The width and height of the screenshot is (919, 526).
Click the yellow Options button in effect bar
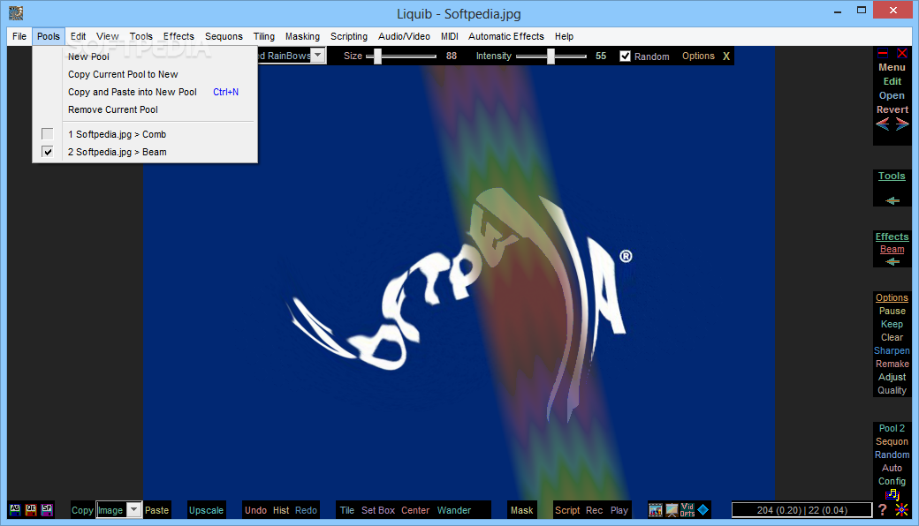[x=698, y=56]
